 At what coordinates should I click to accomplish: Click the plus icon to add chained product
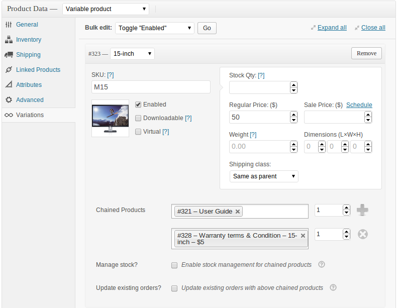point(362,210)
